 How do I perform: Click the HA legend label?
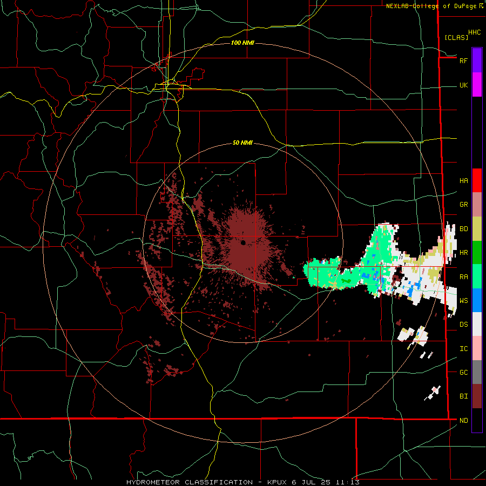(463, 180)
